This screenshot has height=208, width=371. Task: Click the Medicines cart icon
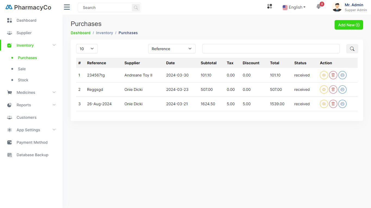(10, 92)
